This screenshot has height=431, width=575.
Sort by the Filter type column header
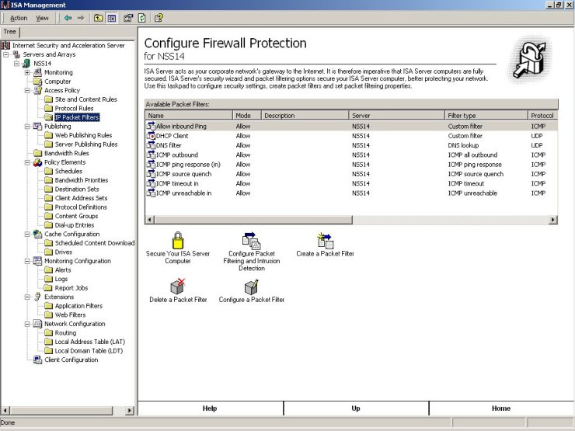pos(486,116)
